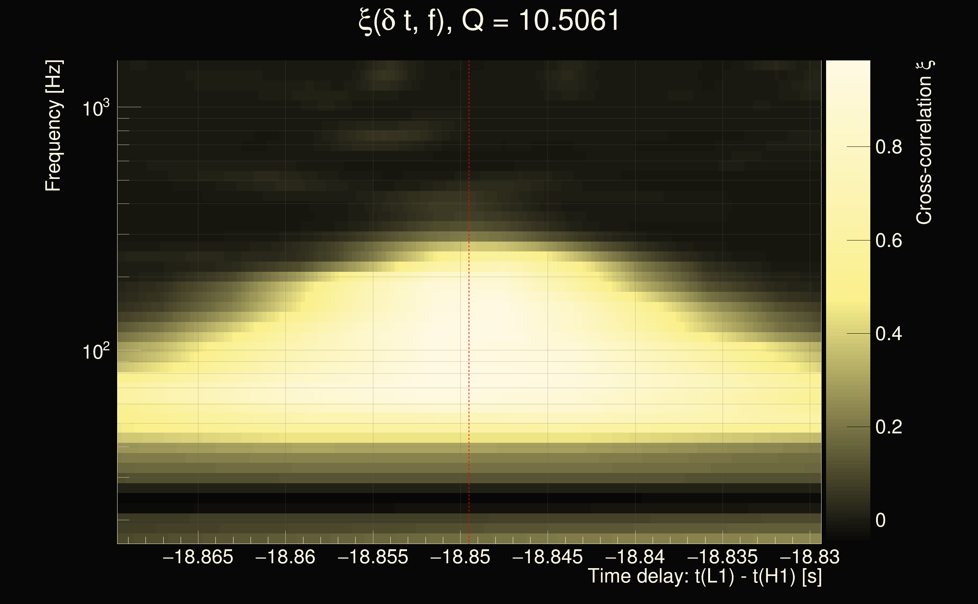Click the 0.6 mark on the color scale
978x604 pixels.
(x=888, y=240)
